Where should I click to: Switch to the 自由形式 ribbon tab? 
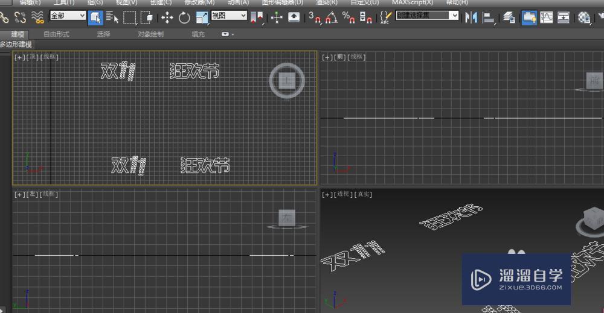point(56,34)
